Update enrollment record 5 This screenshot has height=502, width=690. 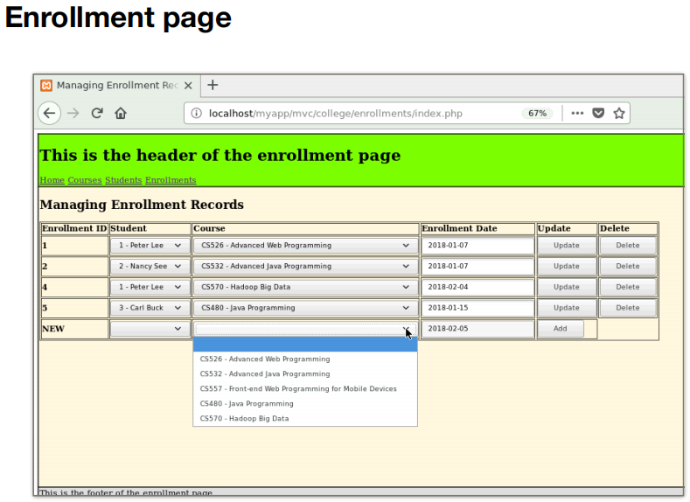click(x=567, y=308)
